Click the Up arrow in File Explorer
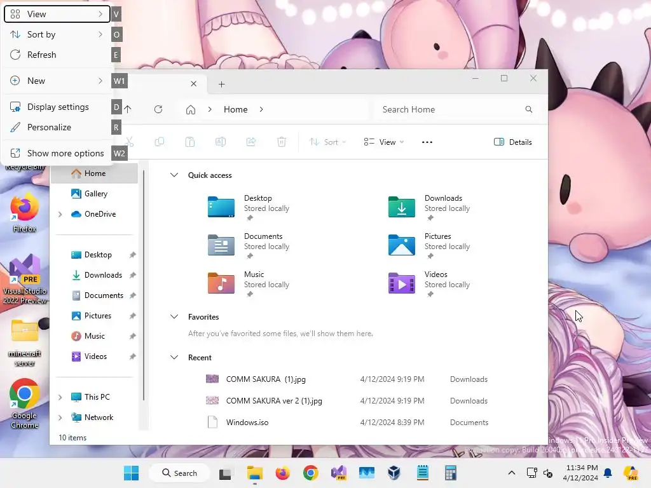The width and height of the screenshot is (651, 488). point(128,109)
